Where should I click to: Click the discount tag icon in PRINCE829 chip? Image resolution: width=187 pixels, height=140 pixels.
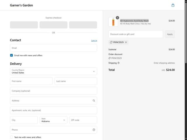pyautogui.click(x=111, y=42)
